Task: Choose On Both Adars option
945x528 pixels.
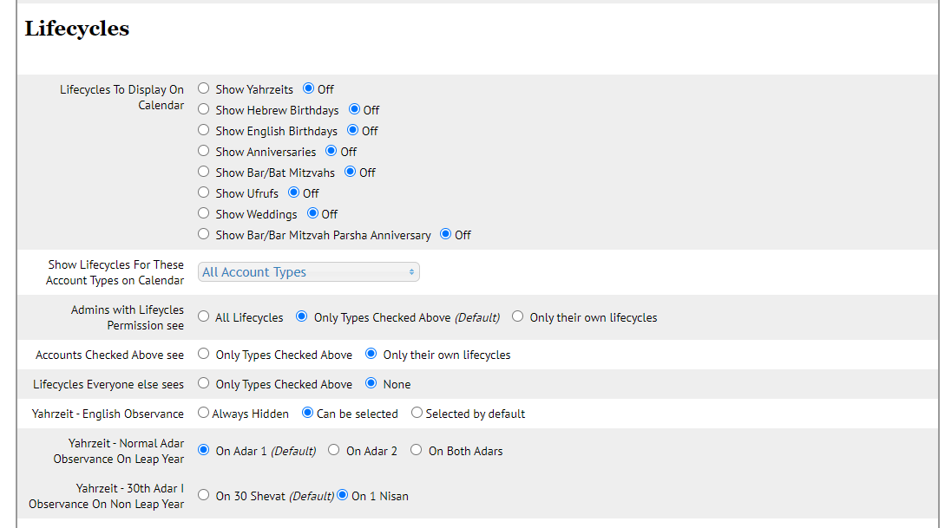Action: (417, 450)
